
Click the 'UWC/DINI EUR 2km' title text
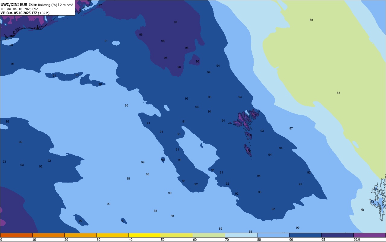point(18,5)
